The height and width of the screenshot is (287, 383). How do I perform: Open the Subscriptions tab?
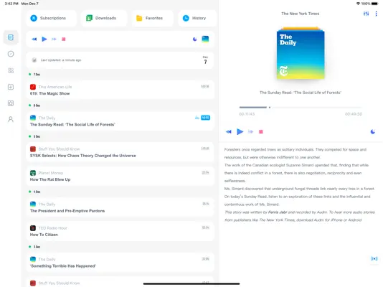(52, 18)
